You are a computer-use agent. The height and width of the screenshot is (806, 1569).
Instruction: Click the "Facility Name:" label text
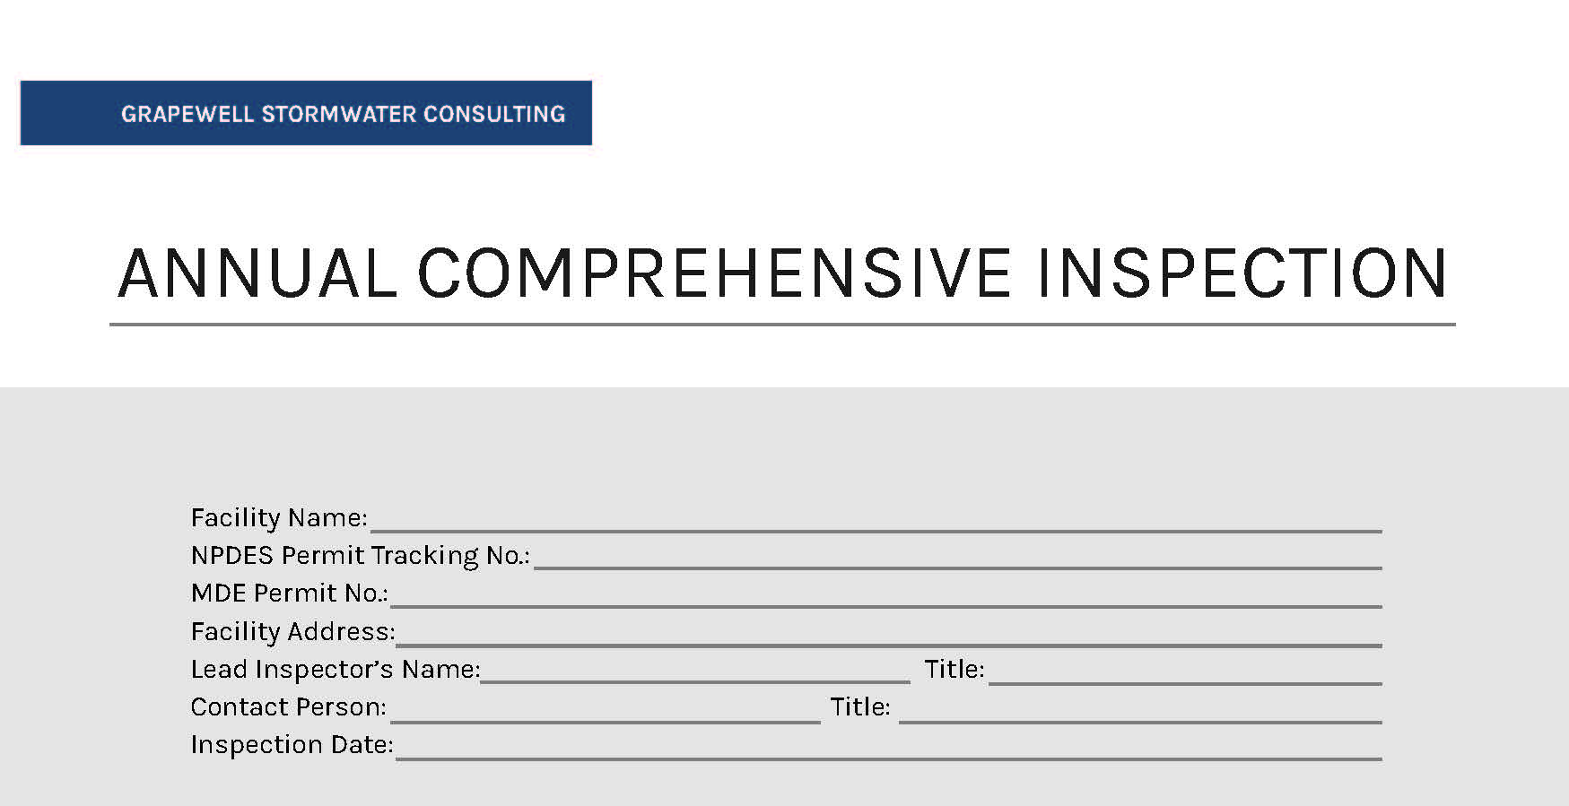click(279, 518)
